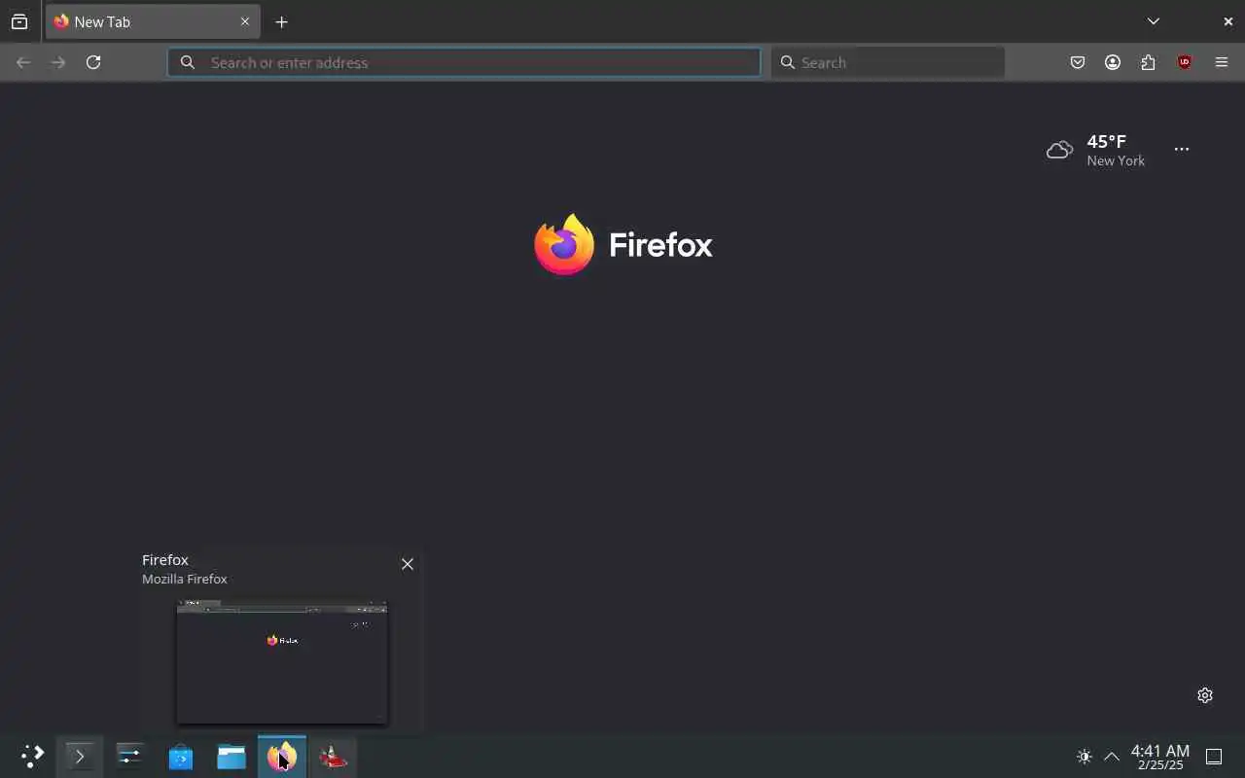Open the red taskbar application icon
This screenshot has height=778, width=1245.
[x=333, y=756]
